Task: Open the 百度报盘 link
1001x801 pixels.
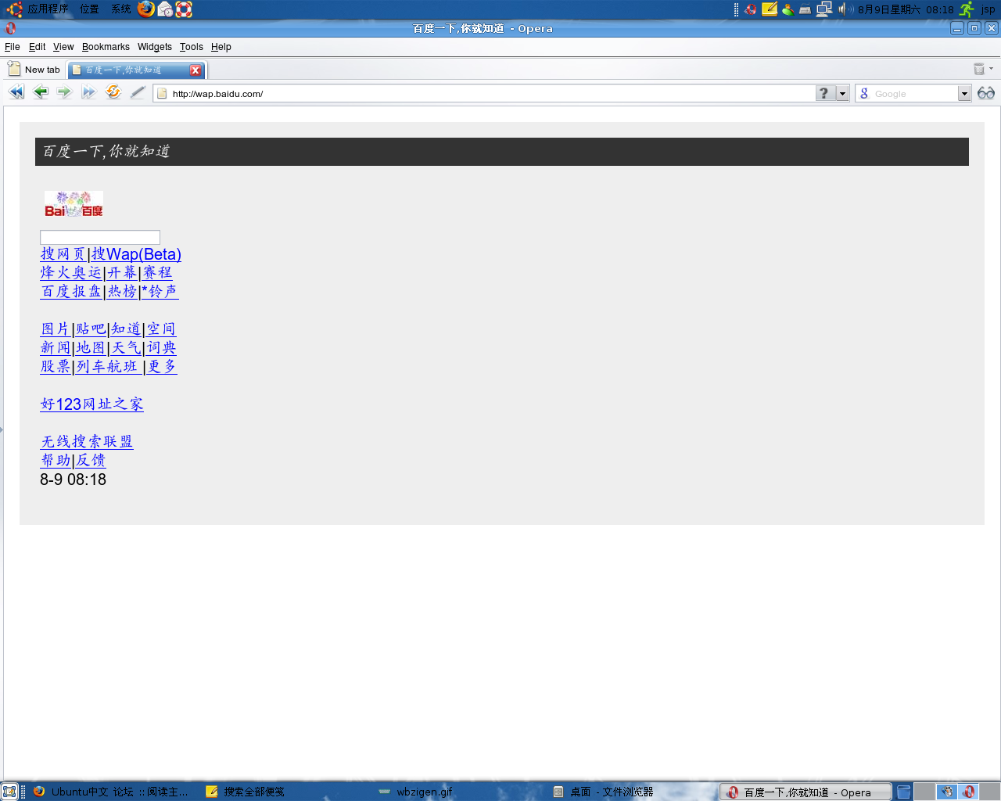Action: tap(71, 292)
